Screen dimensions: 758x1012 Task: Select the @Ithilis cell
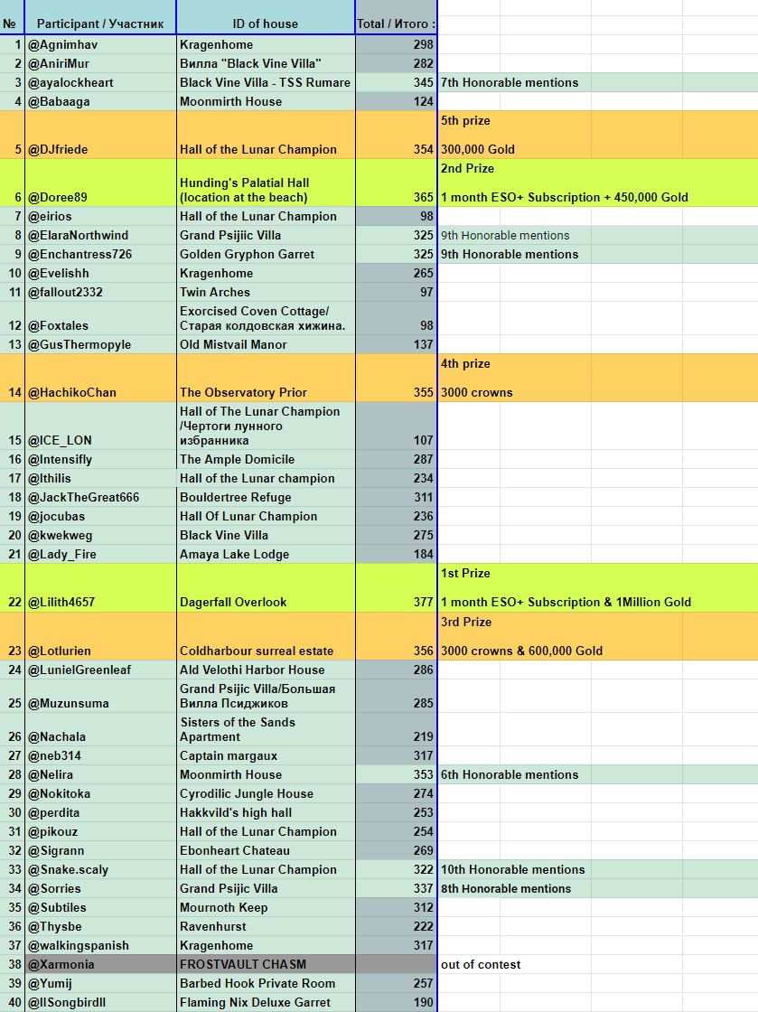coord(100,478)
